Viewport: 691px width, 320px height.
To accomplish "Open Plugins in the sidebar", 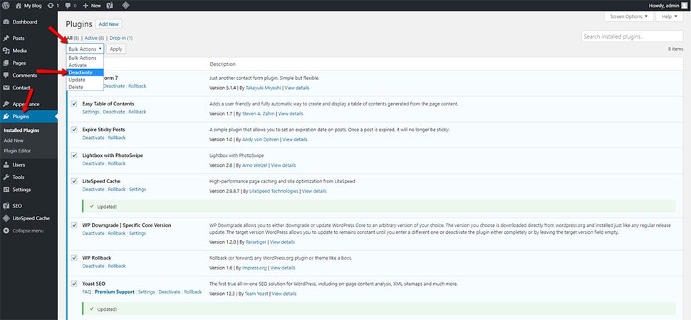I will [21, 116].
